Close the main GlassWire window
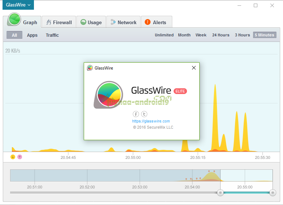 (272, 5)
